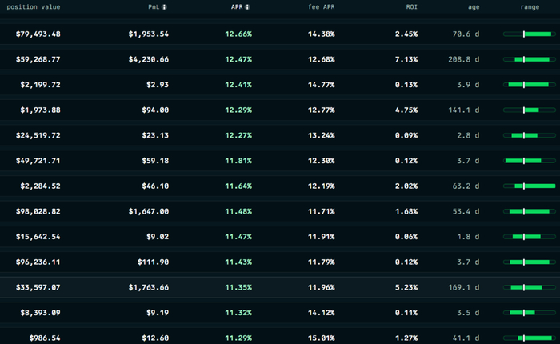Click the 11.81% APR value
560x344 pixels.
[238, 161]
